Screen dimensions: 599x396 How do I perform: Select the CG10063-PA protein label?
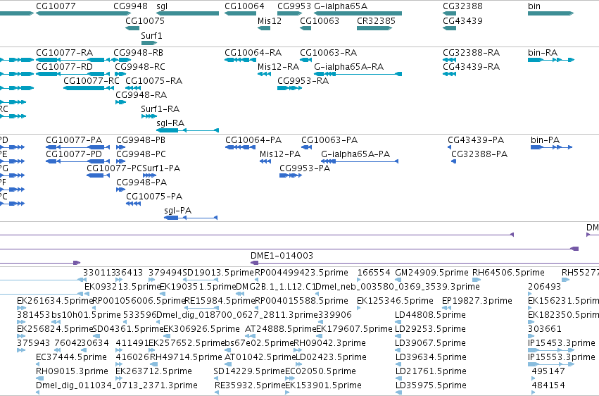[329, 140]
